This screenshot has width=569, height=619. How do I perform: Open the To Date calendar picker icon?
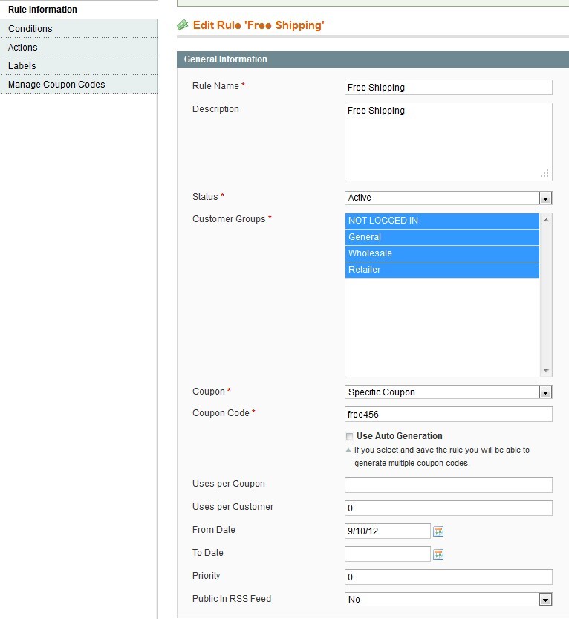[x=438, y=554]
